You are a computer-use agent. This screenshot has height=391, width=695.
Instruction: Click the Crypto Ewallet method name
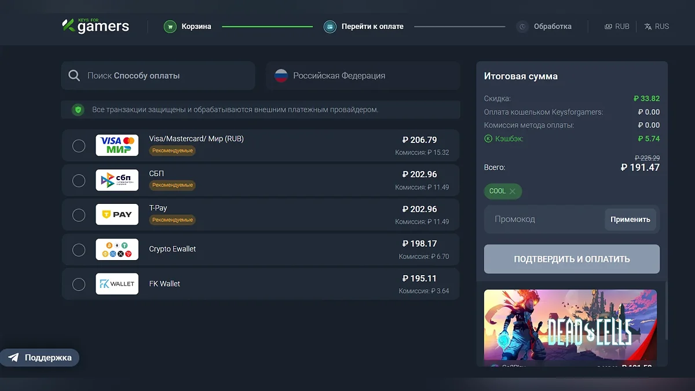click(173, 249)
